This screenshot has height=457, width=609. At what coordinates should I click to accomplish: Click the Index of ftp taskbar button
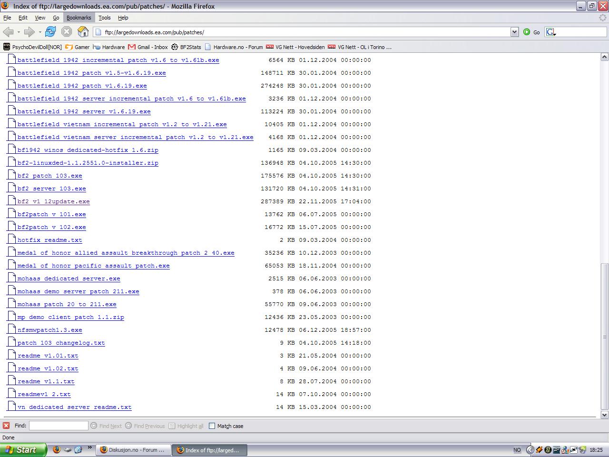pos(210,450)
